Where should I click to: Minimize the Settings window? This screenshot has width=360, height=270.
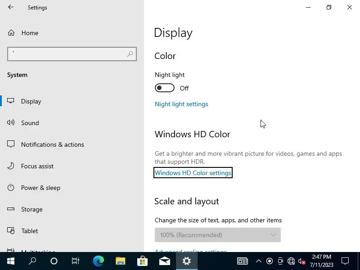308,7
